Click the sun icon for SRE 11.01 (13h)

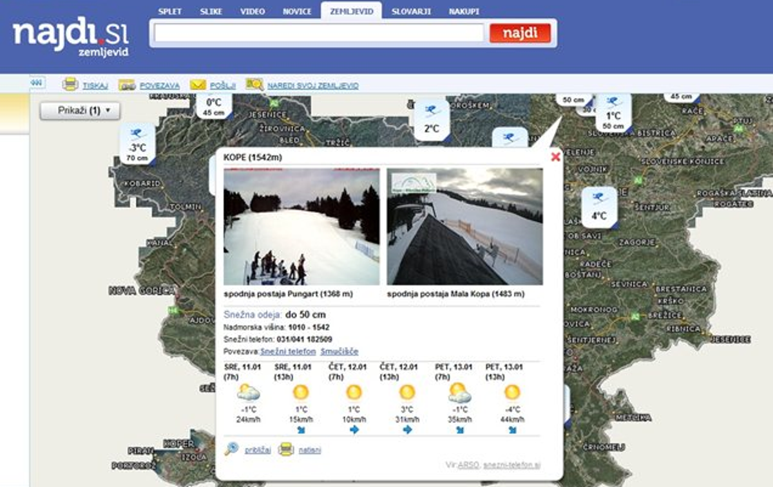pos(301,392)
